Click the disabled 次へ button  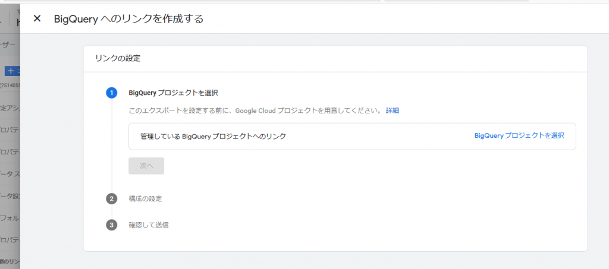coord(146,166)
